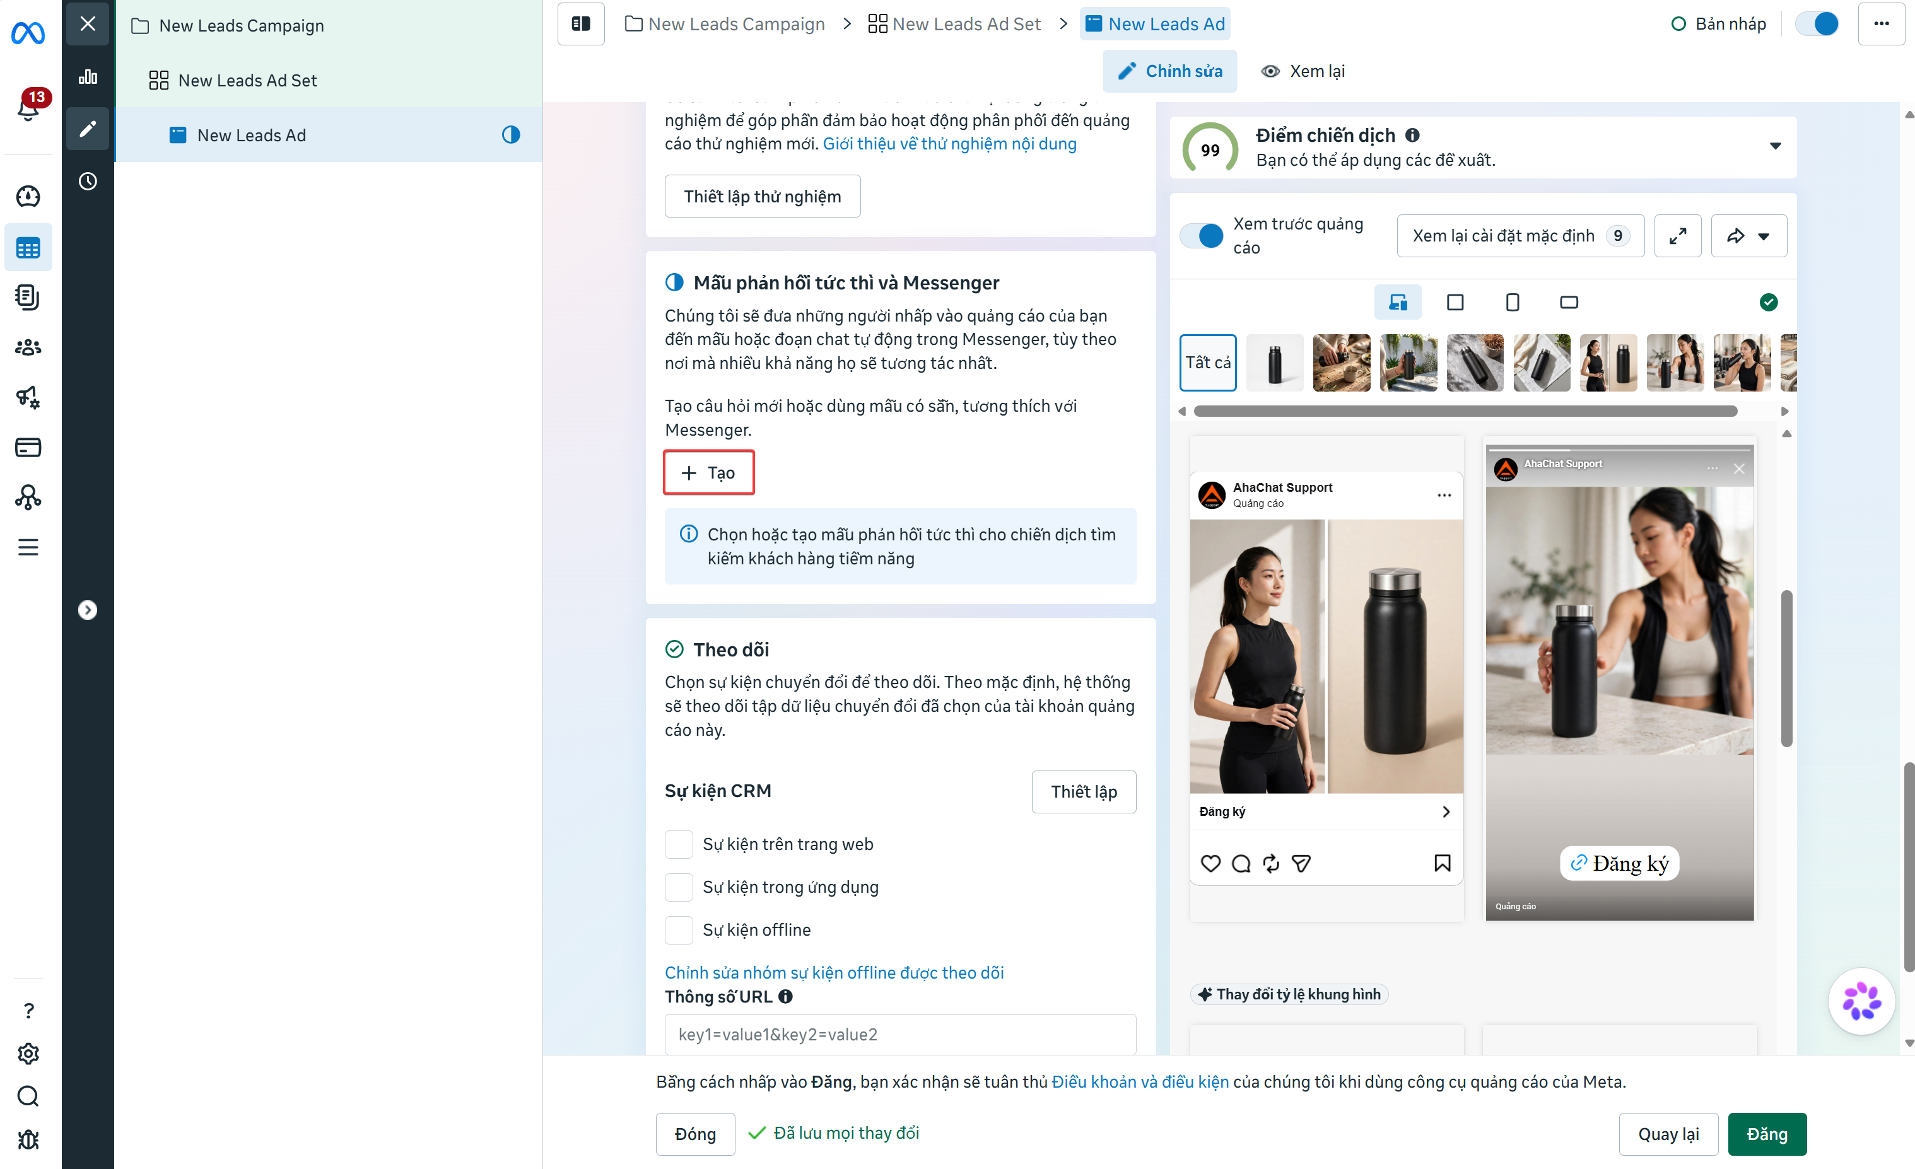
Task: Open the Meta logo home
Action: 28,33
